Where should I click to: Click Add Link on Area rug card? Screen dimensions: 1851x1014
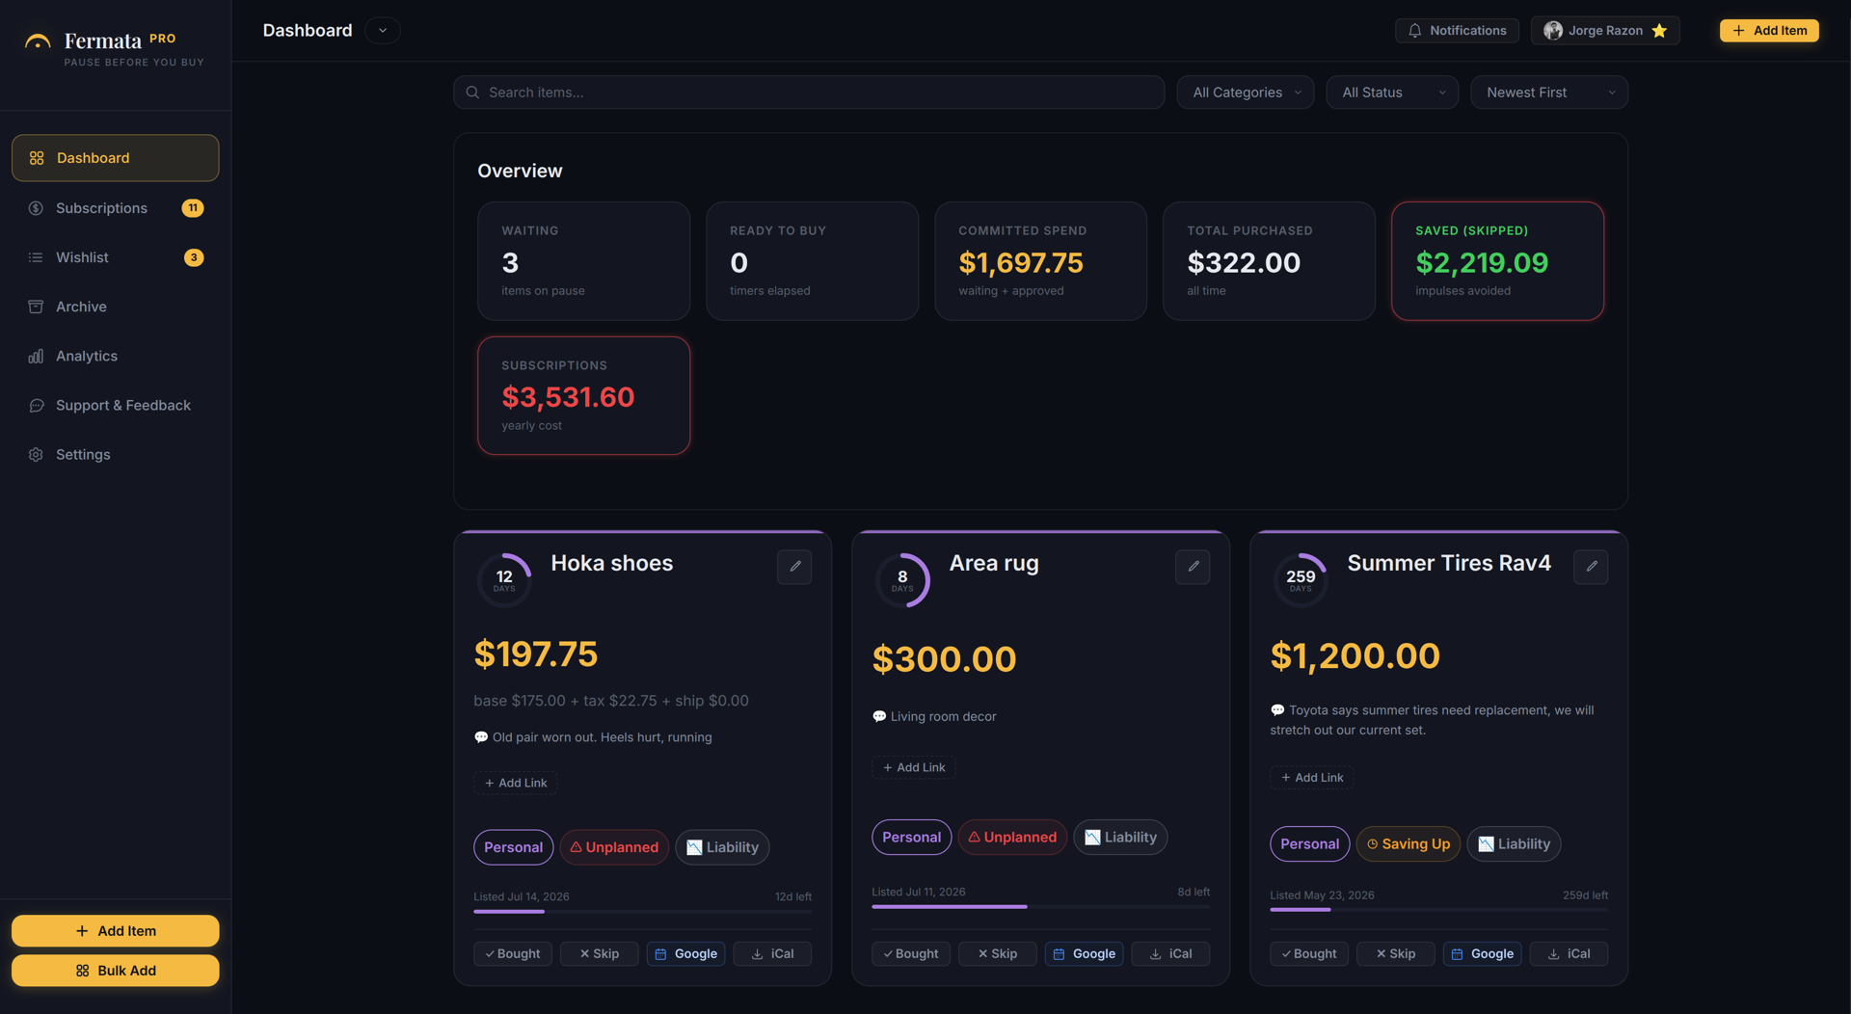(913, 767)
